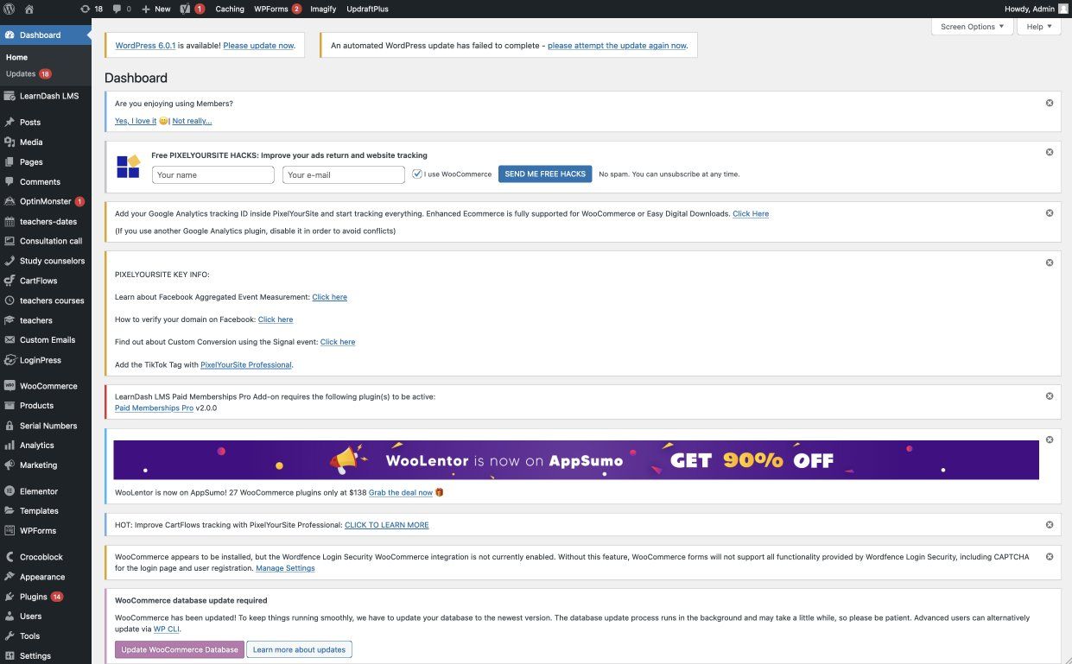
Task: Click the Settings icon in the sidebar
Action: (x=10, y=656)
